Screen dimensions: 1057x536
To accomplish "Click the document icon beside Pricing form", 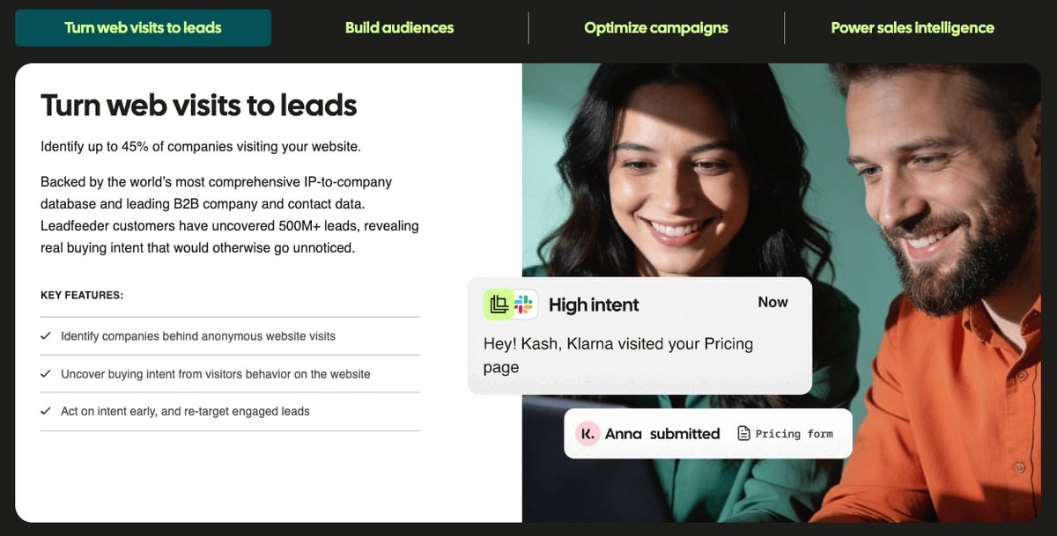I will [x=743, y=434].
